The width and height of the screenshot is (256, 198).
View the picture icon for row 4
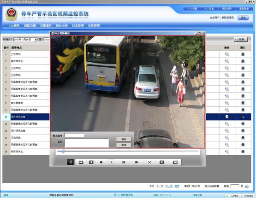coord(243,75)
